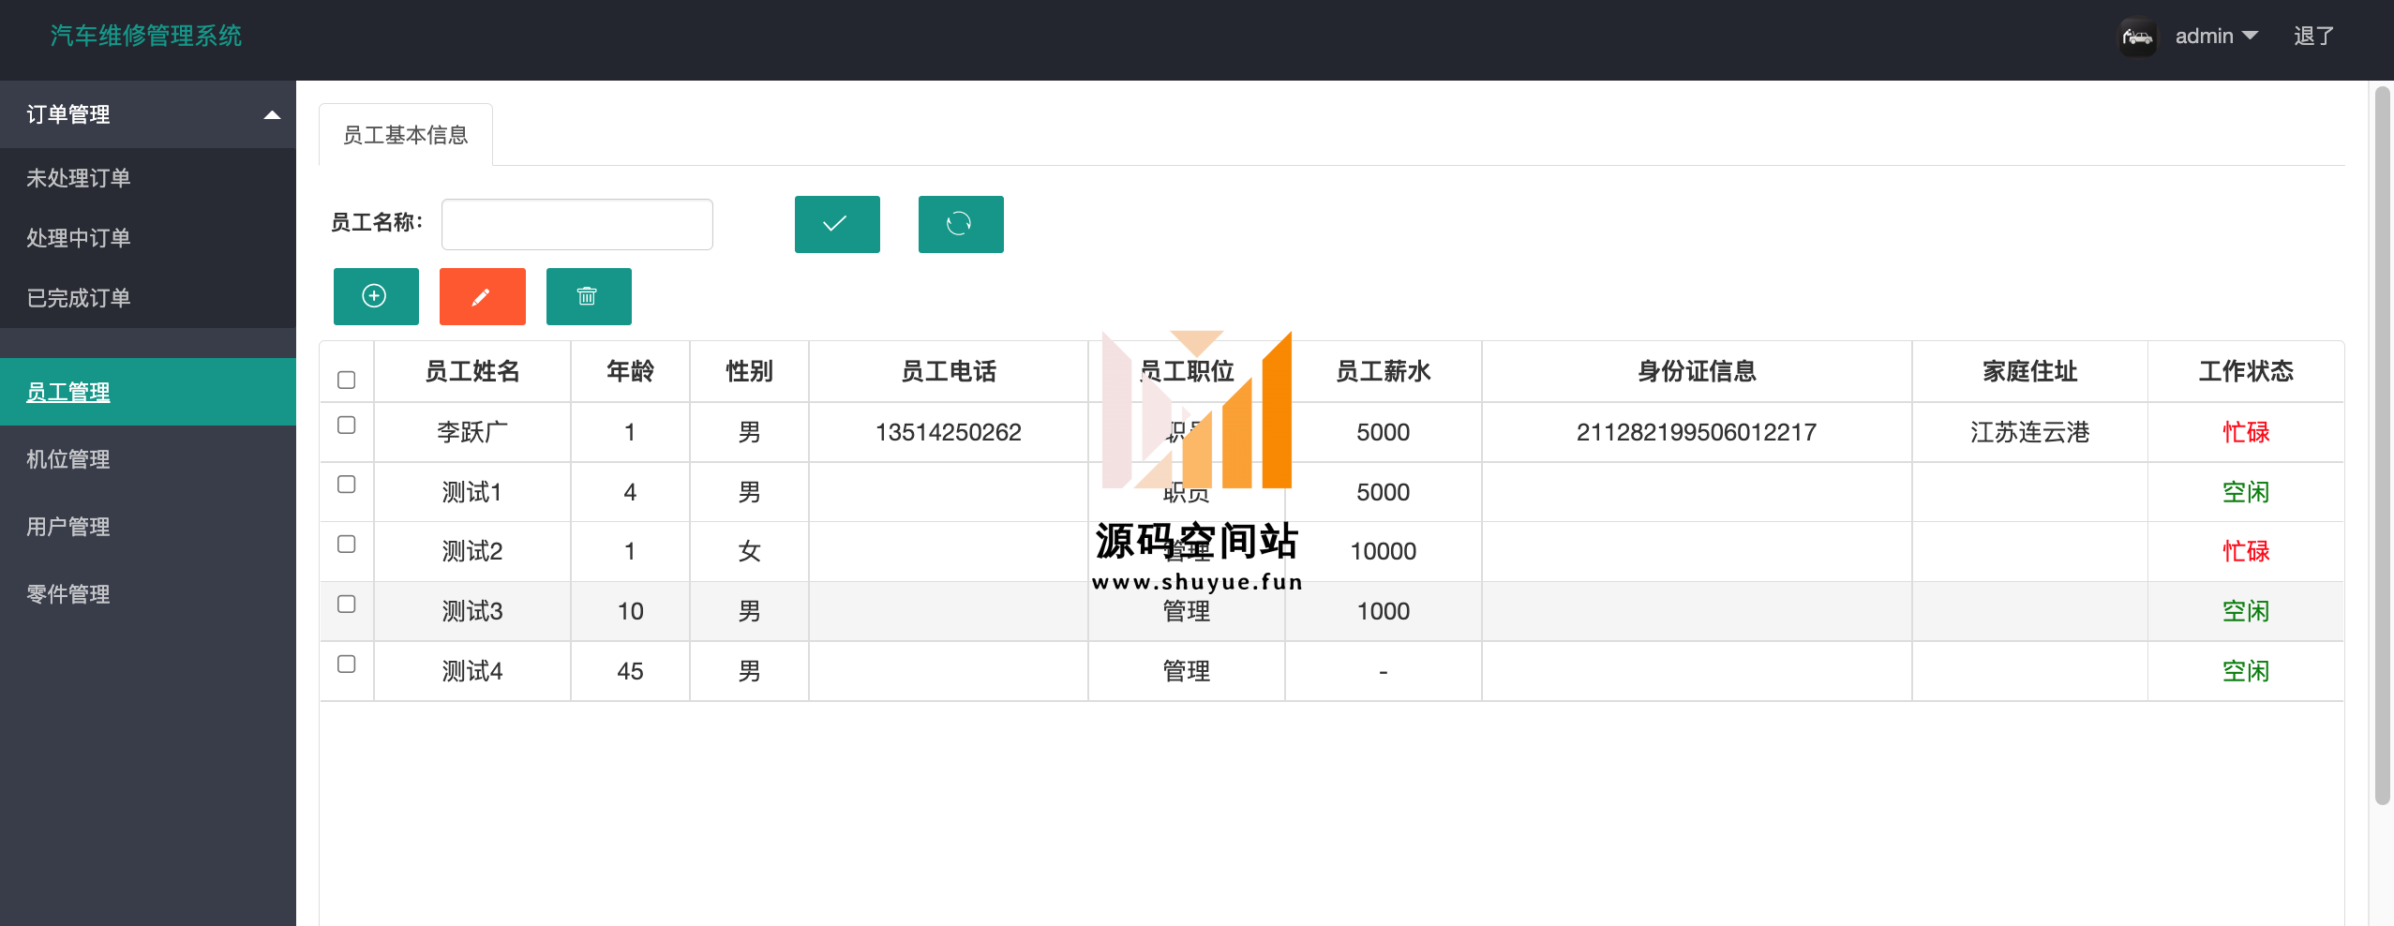The width and height of the screenshot is (2394, 926).
Task: Click the refresh reset icon button
Action: [x=960, y=224]
